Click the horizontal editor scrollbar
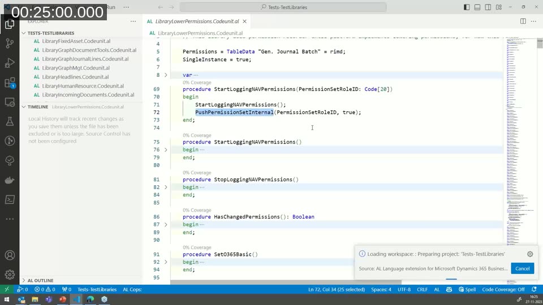The width and height of the screenshot is (543, 305). point(286,282)
